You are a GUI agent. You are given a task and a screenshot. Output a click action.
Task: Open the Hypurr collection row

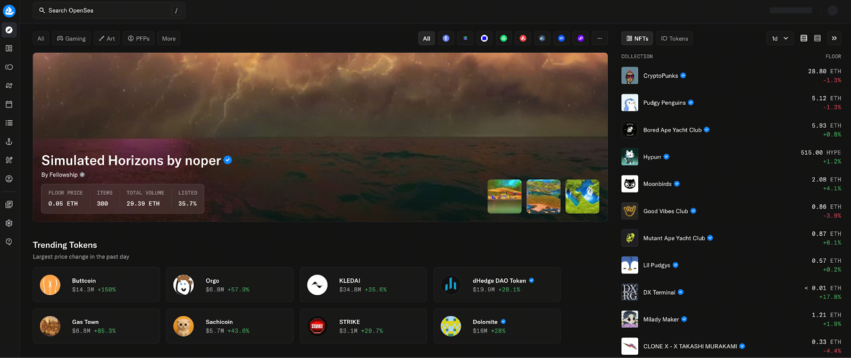coord(731,157)
